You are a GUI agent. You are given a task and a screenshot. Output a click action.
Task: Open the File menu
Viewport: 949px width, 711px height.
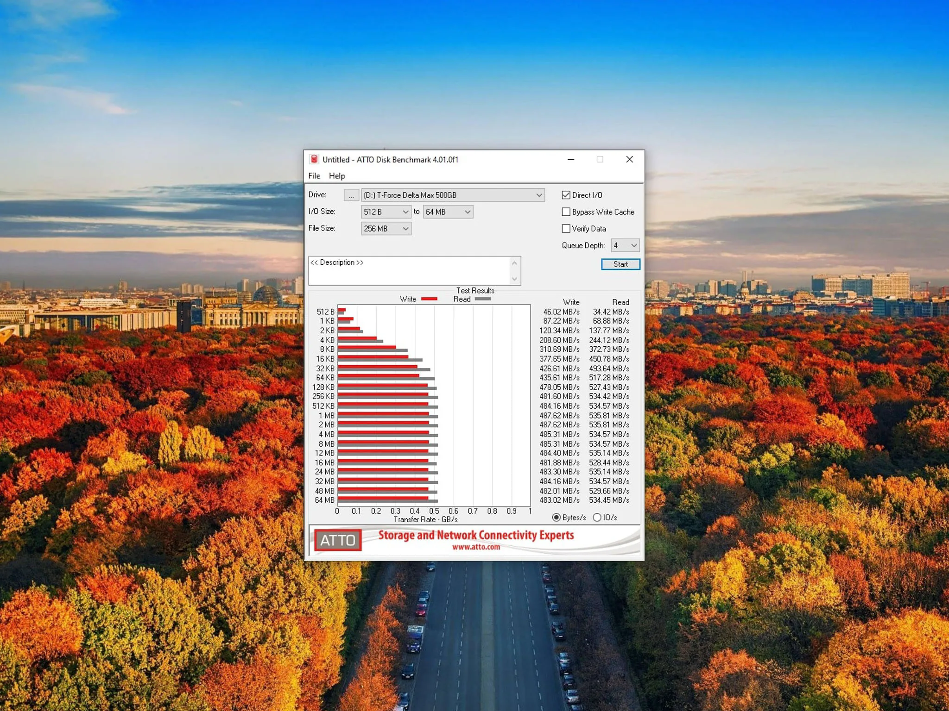314,176
